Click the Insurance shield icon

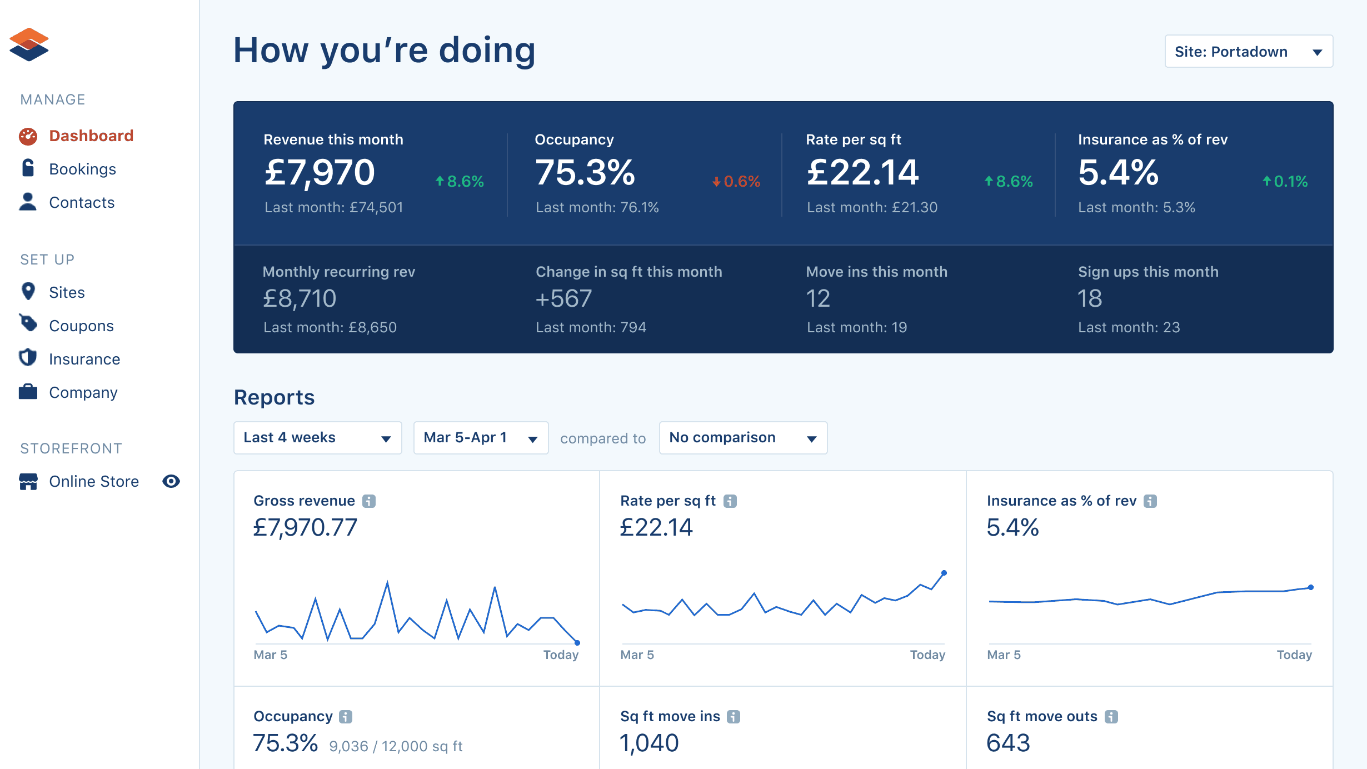28,358
